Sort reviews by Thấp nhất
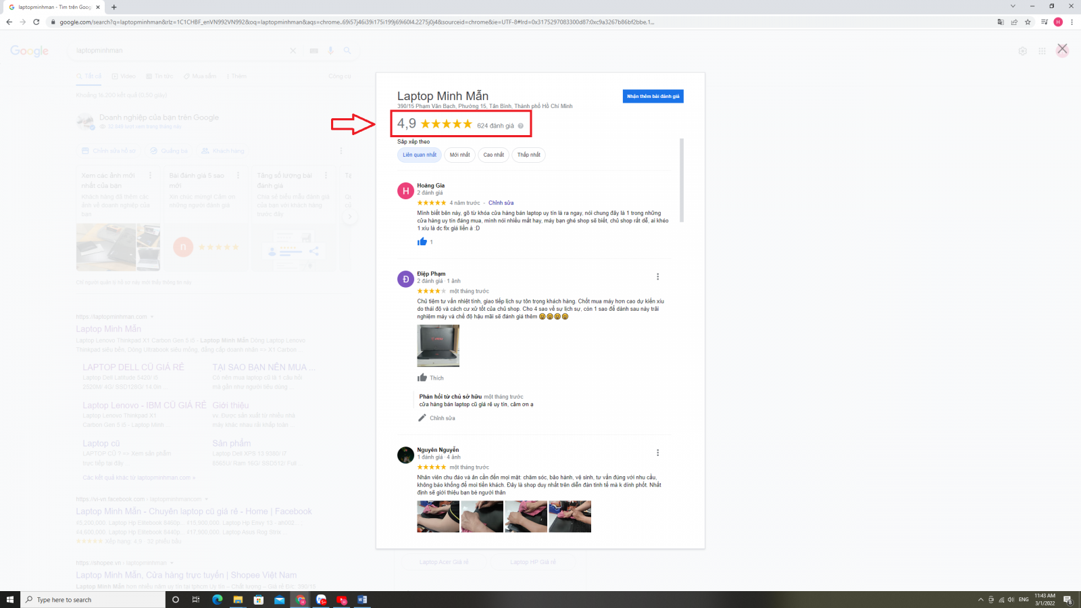The height and width of the screenshot is (608, 1081). tap(528, 155)
